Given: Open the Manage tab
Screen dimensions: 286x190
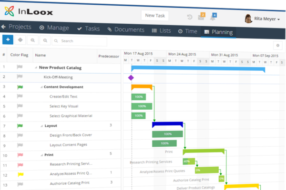Looking at the screenshot, I should (54, 28).
